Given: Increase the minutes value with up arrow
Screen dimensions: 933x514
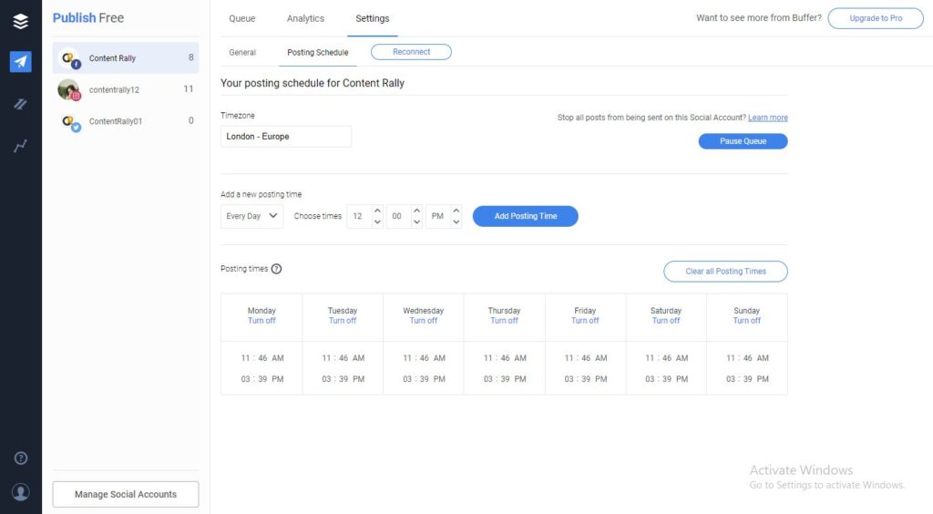Looking at the screenshot, I should click(416, 211).
